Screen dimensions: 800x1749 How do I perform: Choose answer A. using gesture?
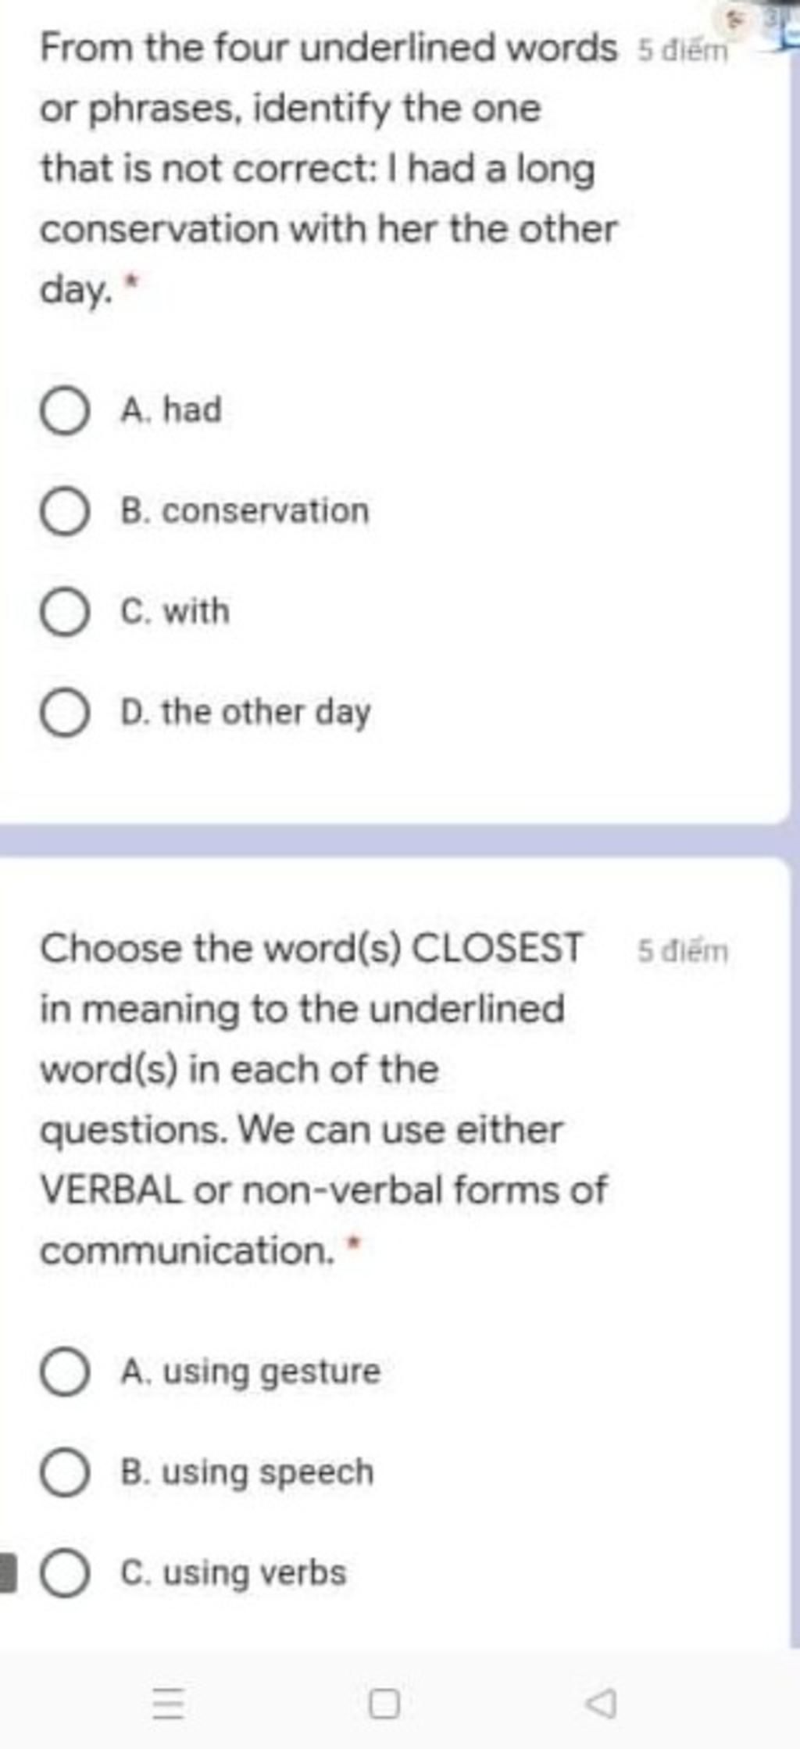coord(64,1372)
